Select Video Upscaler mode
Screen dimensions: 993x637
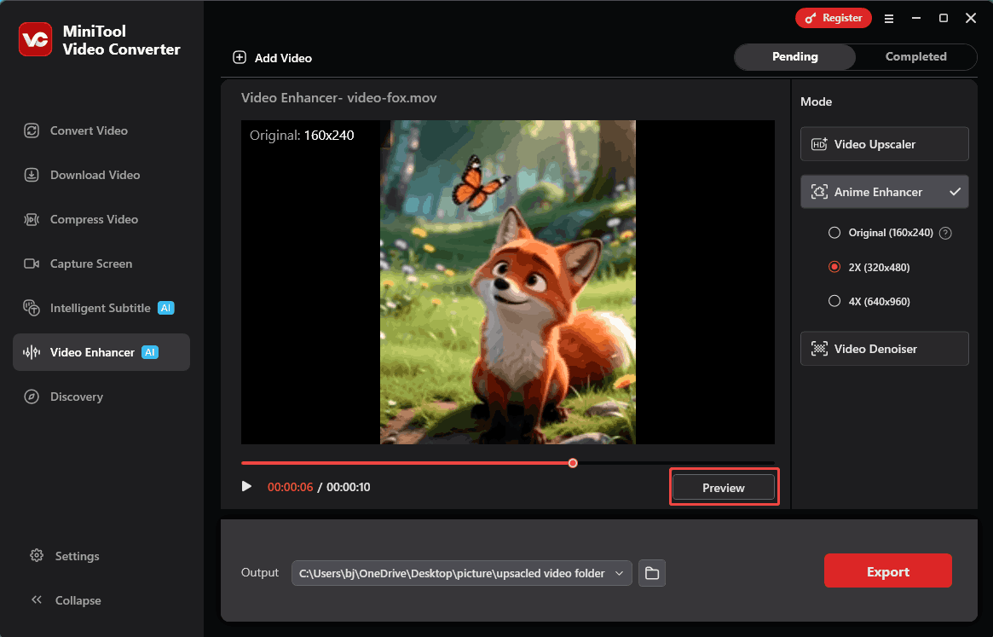coord(884,144)
